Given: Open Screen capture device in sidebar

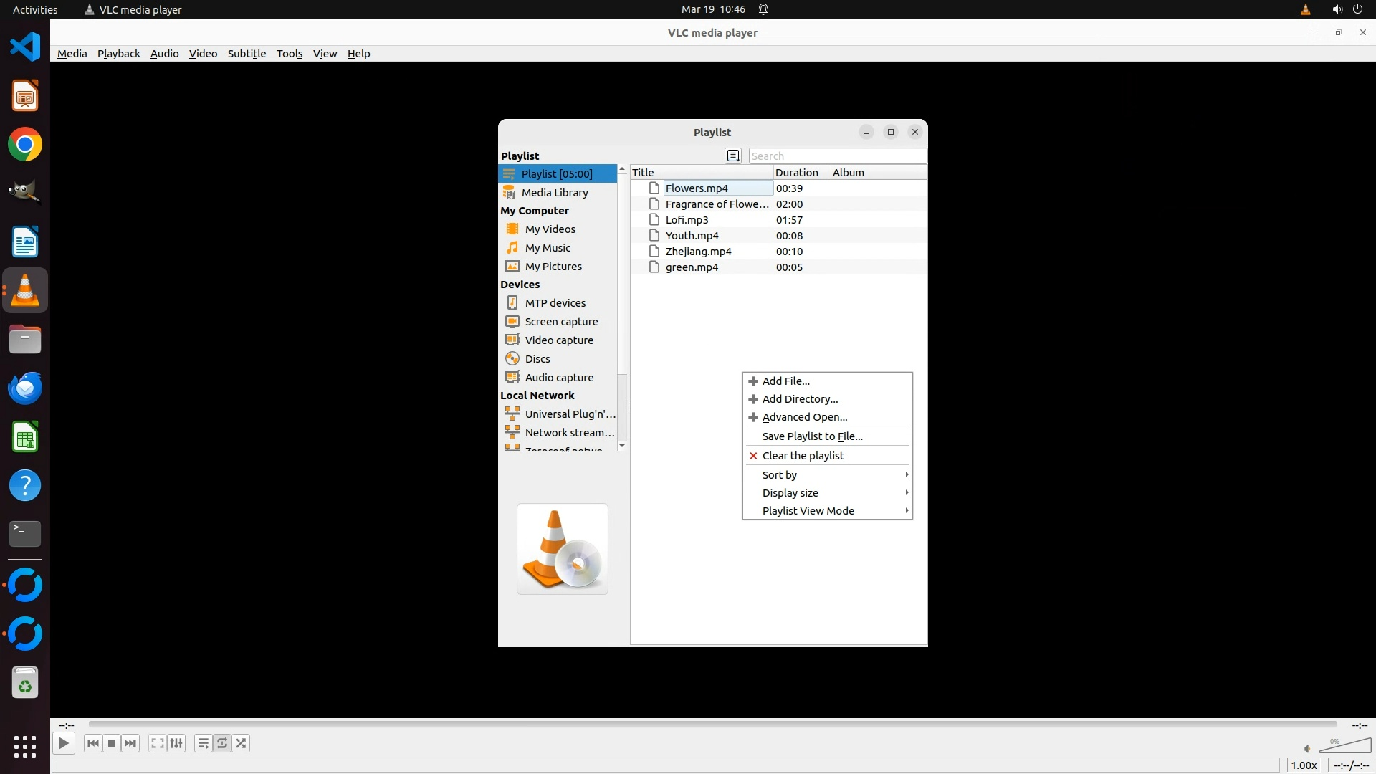Looking at the screenshot, I should [x=560, y=321].
